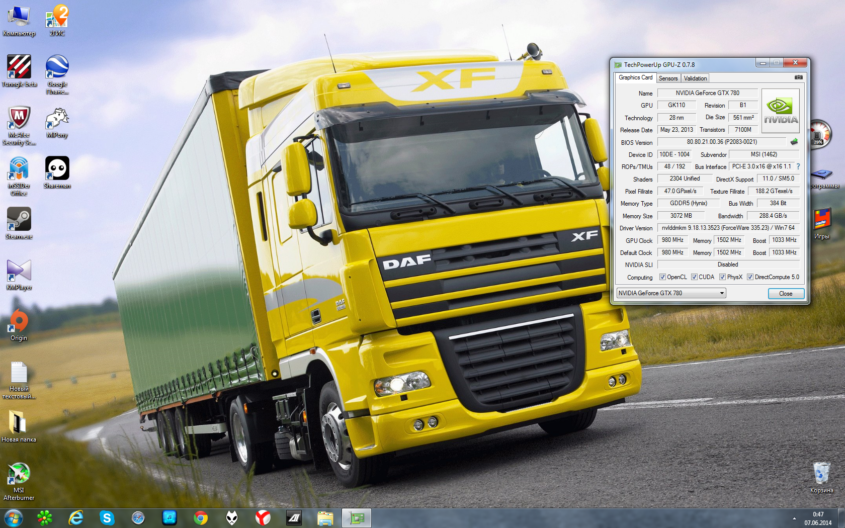Select McAfee Security Scan icon
This screenshot has width=845, height=528.
coord(19,126)
